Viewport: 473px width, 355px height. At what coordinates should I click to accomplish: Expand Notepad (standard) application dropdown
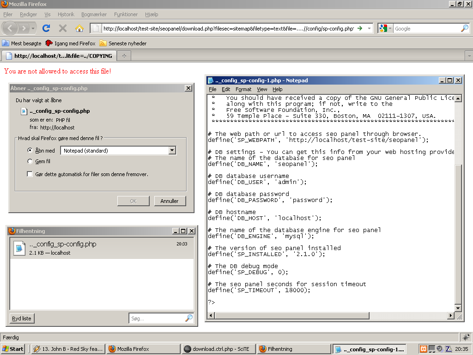[x=172, y=150]
